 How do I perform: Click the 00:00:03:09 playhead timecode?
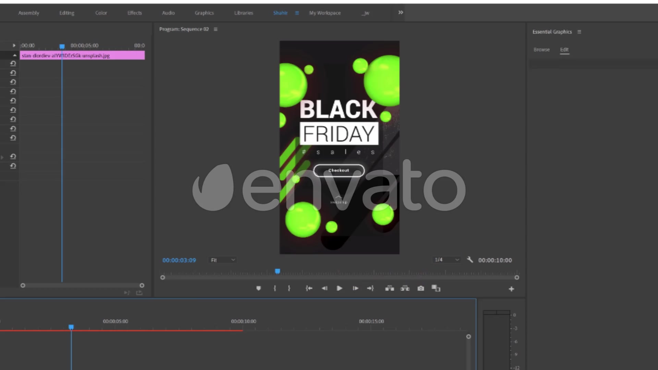click(179, 260)
